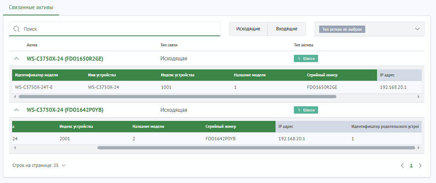Viewport: 436px width, 183px height.
Task: Click the second table's scroll-right arrow
Action: 418,148
